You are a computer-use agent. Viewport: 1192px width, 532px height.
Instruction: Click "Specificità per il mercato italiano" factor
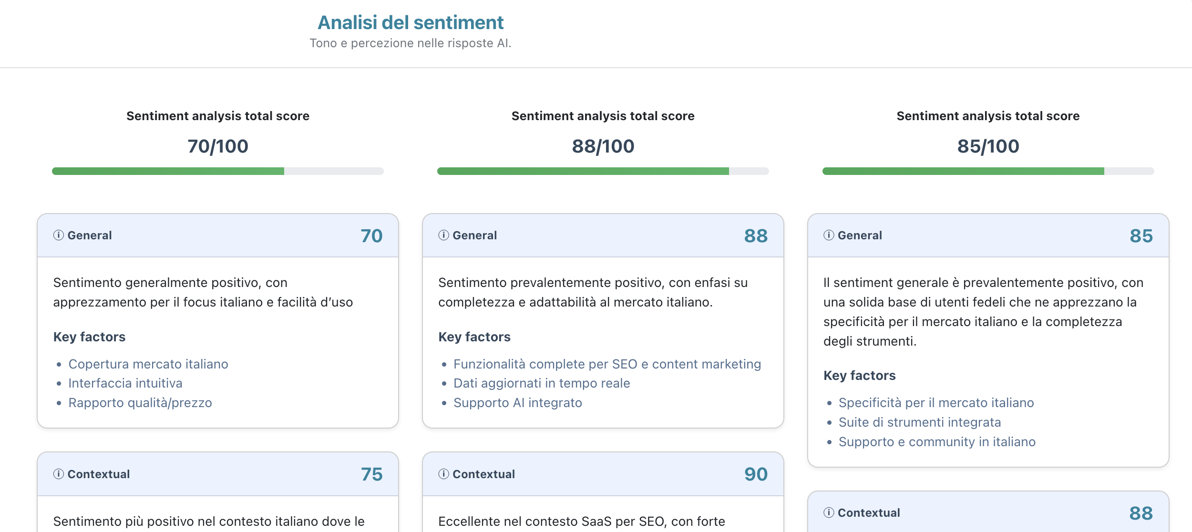click(x=936, y=403)
